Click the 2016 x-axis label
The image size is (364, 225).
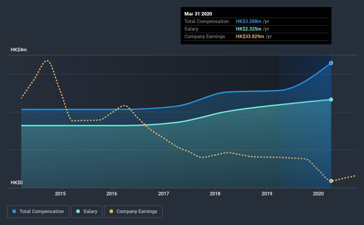pyautogui.click(x=112, y=194)
